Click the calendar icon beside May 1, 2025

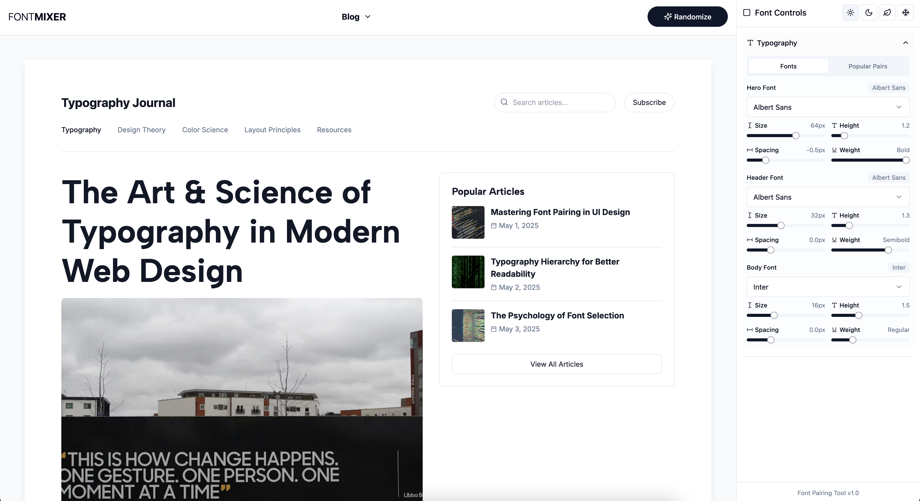tap(493, 225)
